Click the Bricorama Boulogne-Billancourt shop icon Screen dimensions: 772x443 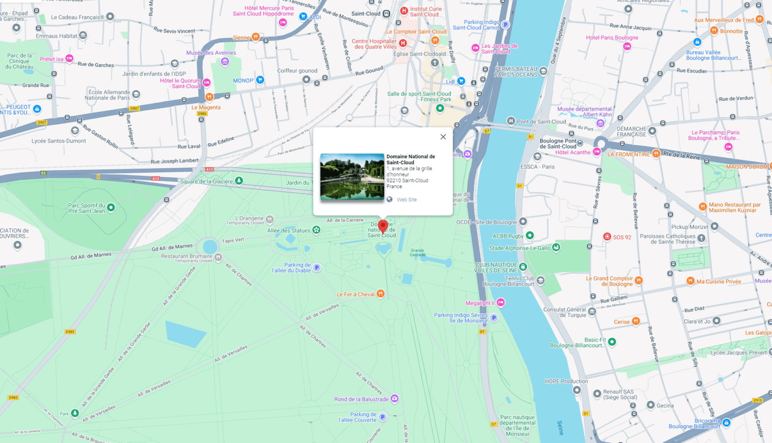pyautogui.click(x=726, y=422)
